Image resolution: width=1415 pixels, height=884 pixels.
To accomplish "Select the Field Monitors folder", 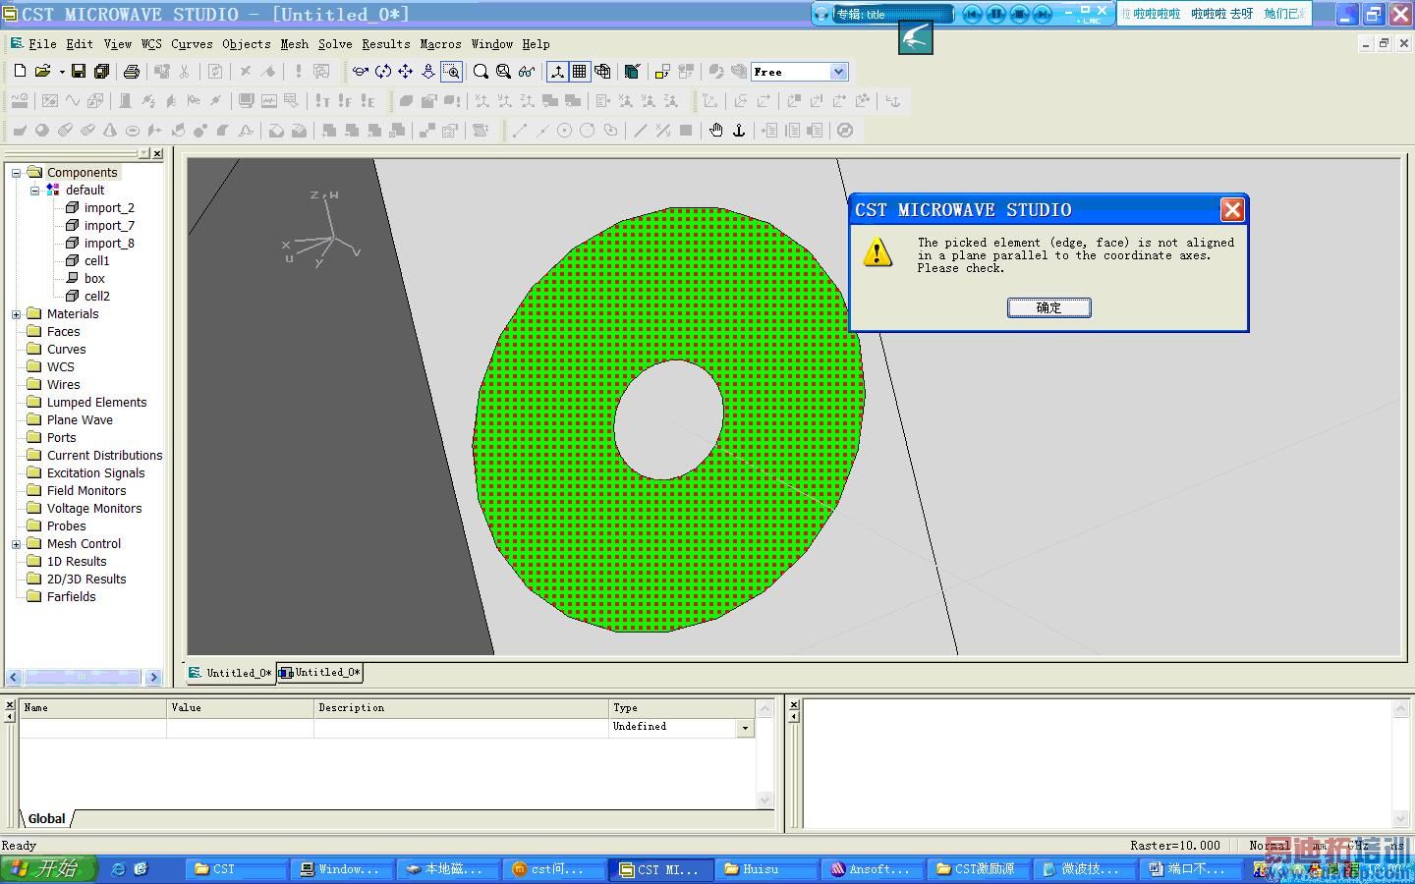I will pos(86,491).
